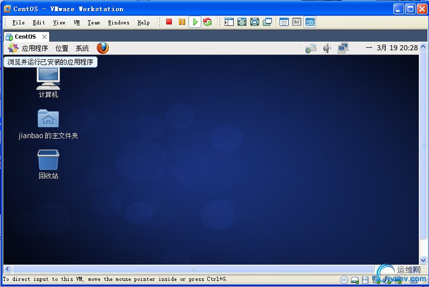Click the input method keyboard icon in panel
The width and height of the screenshot is (429, 287).
(311, 48)
